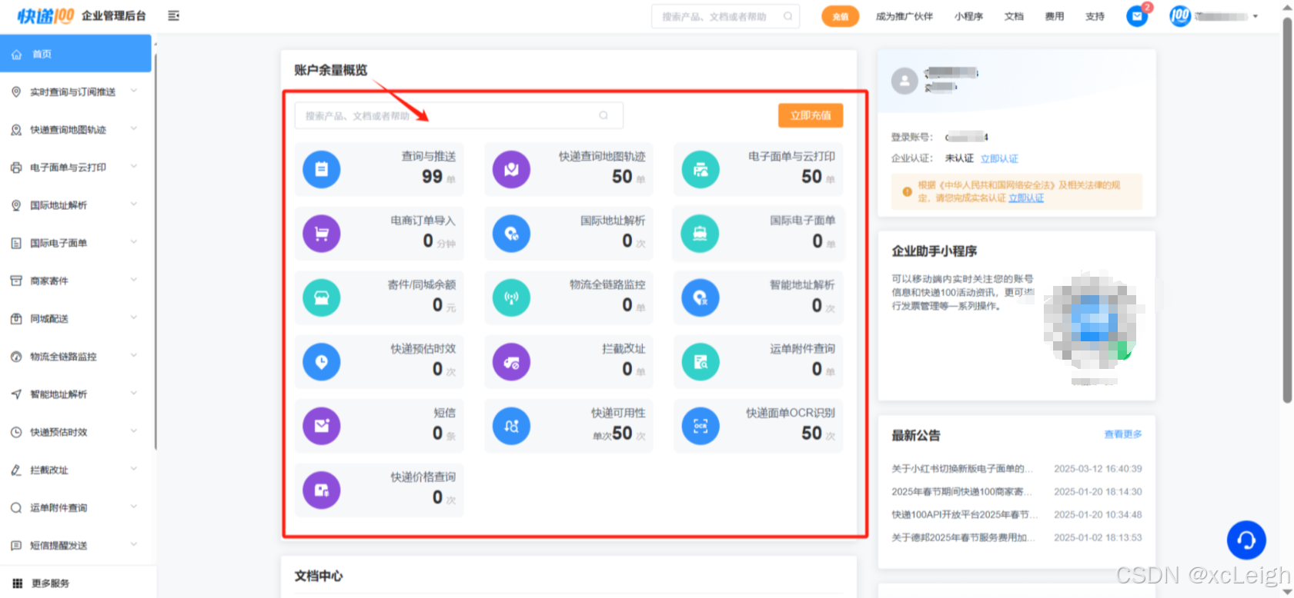Open the 国际电子面单 card icon
Screen dimensions: 1294x598
point(700,234)
